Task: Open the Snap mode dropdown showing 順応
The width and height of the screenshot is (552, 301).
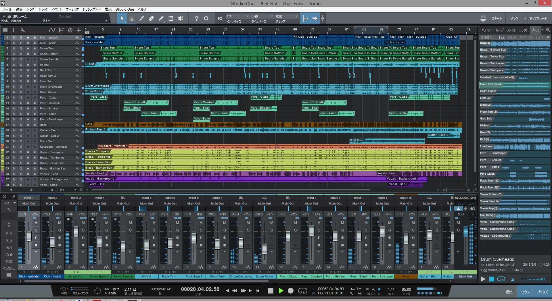Action: point(287,16)
